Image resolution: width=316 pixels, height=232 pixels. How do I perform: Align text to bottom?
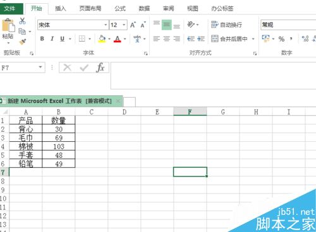[177, 26]
